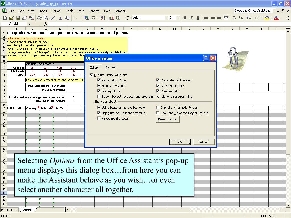Enable Keyboard shortcuts tips checkbox
This screenshot has height=218, width=291.
(99, 118)
